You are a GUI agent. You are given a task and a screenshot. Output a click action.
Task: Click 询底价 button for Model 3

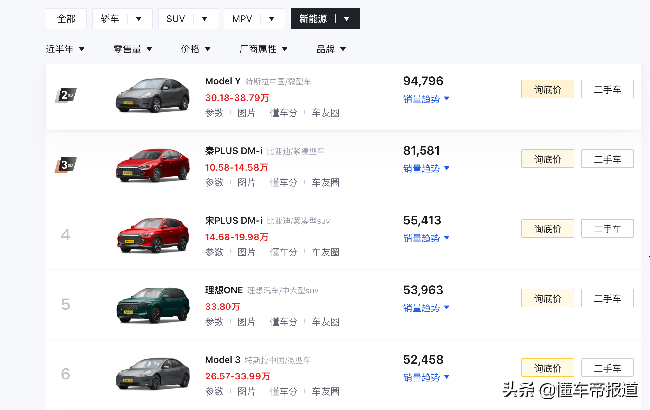coord(548,368)
